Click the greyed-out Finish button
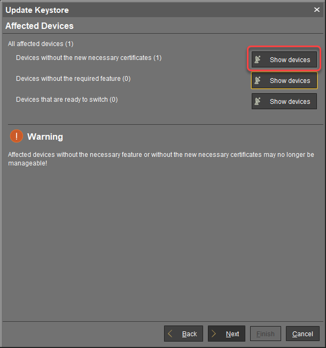Viewport: 326px width, 348px height. point(266,334)
